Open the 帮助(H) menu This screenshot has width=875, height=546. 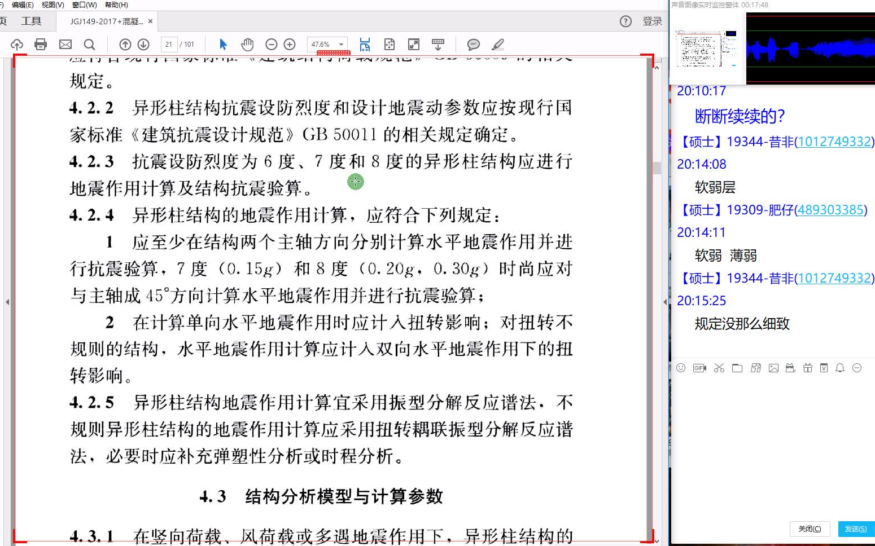pos(116,5)
